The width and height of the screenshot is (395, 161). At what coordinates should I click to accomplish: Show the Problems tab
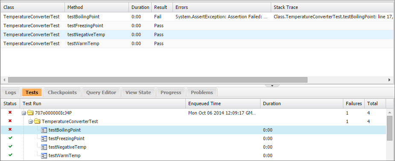click(202, 92)
